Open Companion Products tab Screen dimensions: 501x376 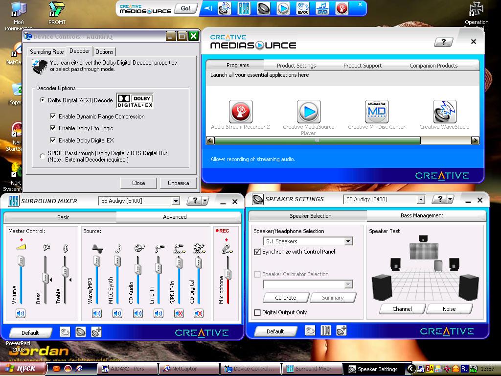tap(433, 66)
